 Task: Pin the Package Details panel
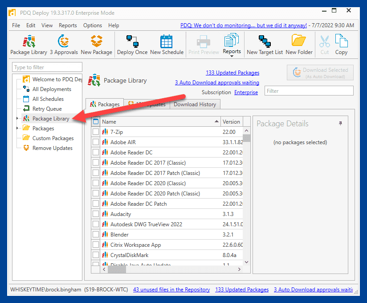click(341, 123)
